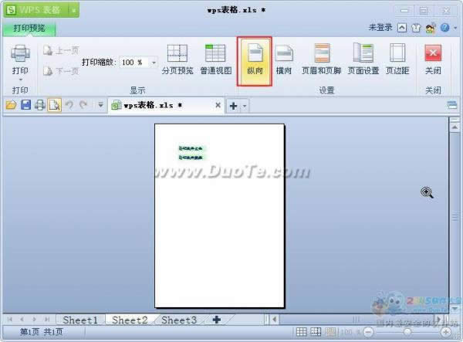Click the small printer icon in quick toolbar

tap(40, 105)
